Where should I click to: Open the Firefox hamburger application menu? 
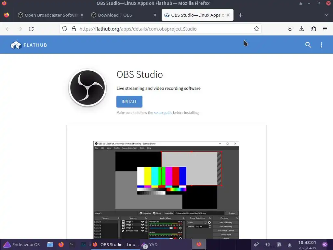325,29
